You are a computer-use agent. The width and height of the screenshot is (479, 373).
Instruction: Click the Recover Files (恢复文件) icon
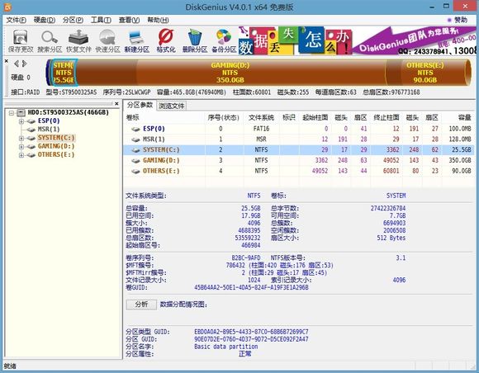tap(78, 41)
